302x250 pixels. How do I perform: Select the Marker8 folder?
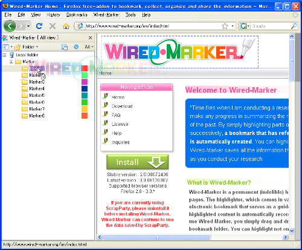pos(37,116)
